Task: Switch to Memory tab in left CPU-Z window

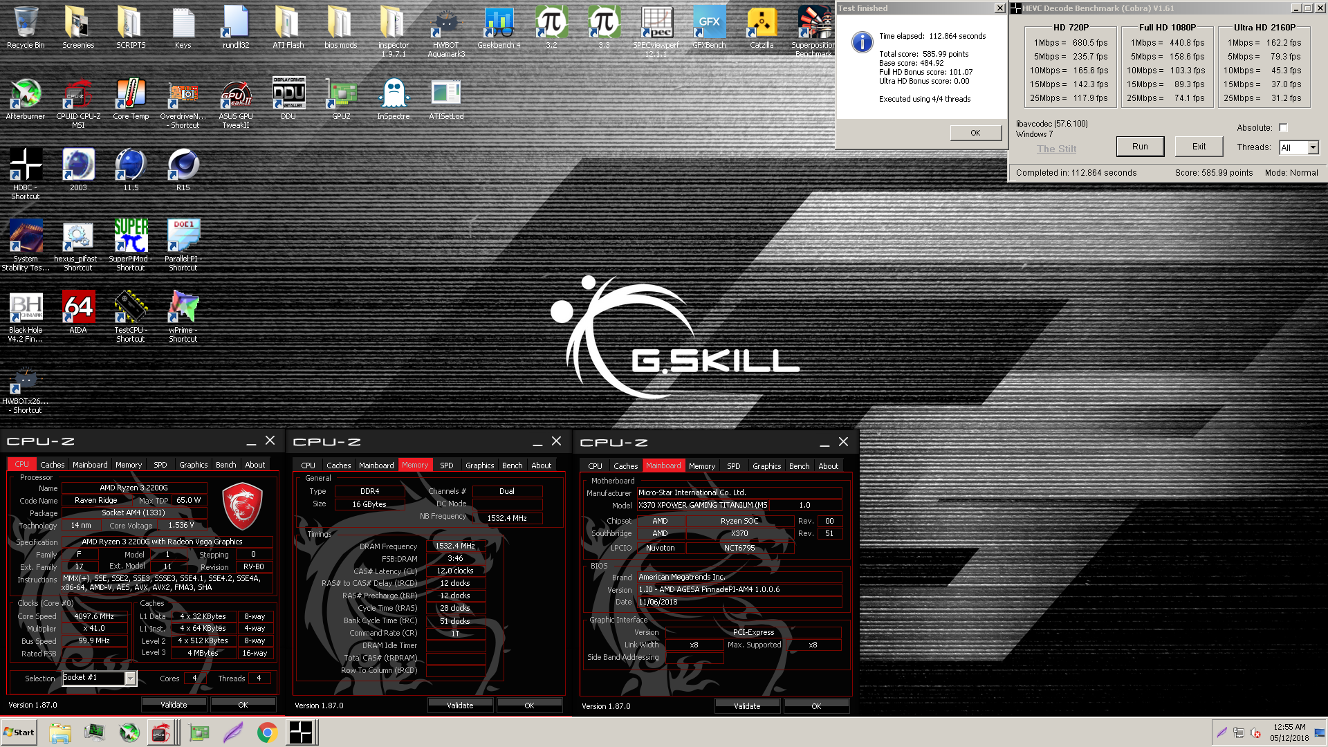Action: tap(129, 465)
